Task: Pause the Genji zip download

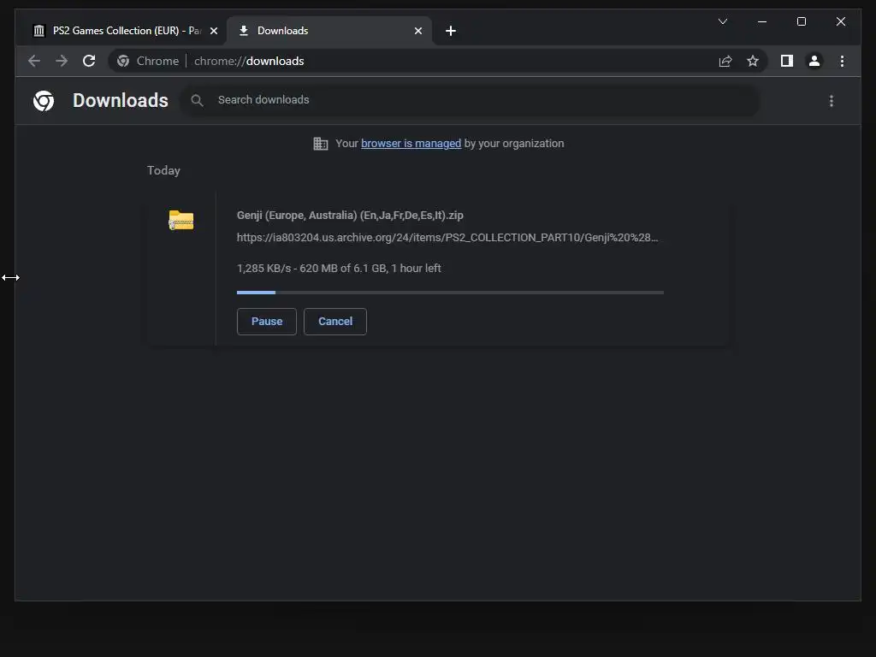Action: click(267, 322)
